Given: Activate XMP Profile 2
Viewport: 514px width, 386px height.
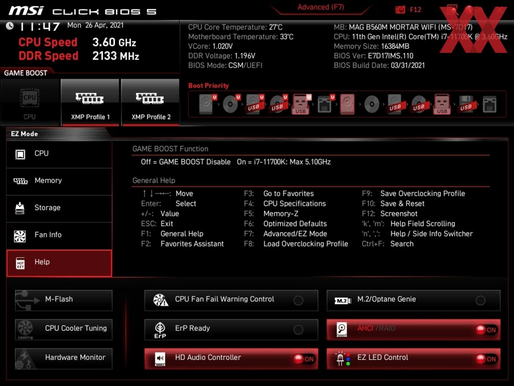Looking at the screenshot, I should (x=150, y=103).
